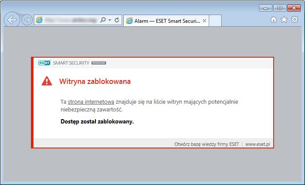The width and height of the screenshot is (305, 185).
Task: Open the address bar autocomplete dropdown arrow
Action: point(110,20)
